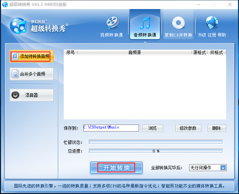This screenshot has width=239, height=194.
Task: Close the 超级转换秀 window
Action: pos(230,5)
